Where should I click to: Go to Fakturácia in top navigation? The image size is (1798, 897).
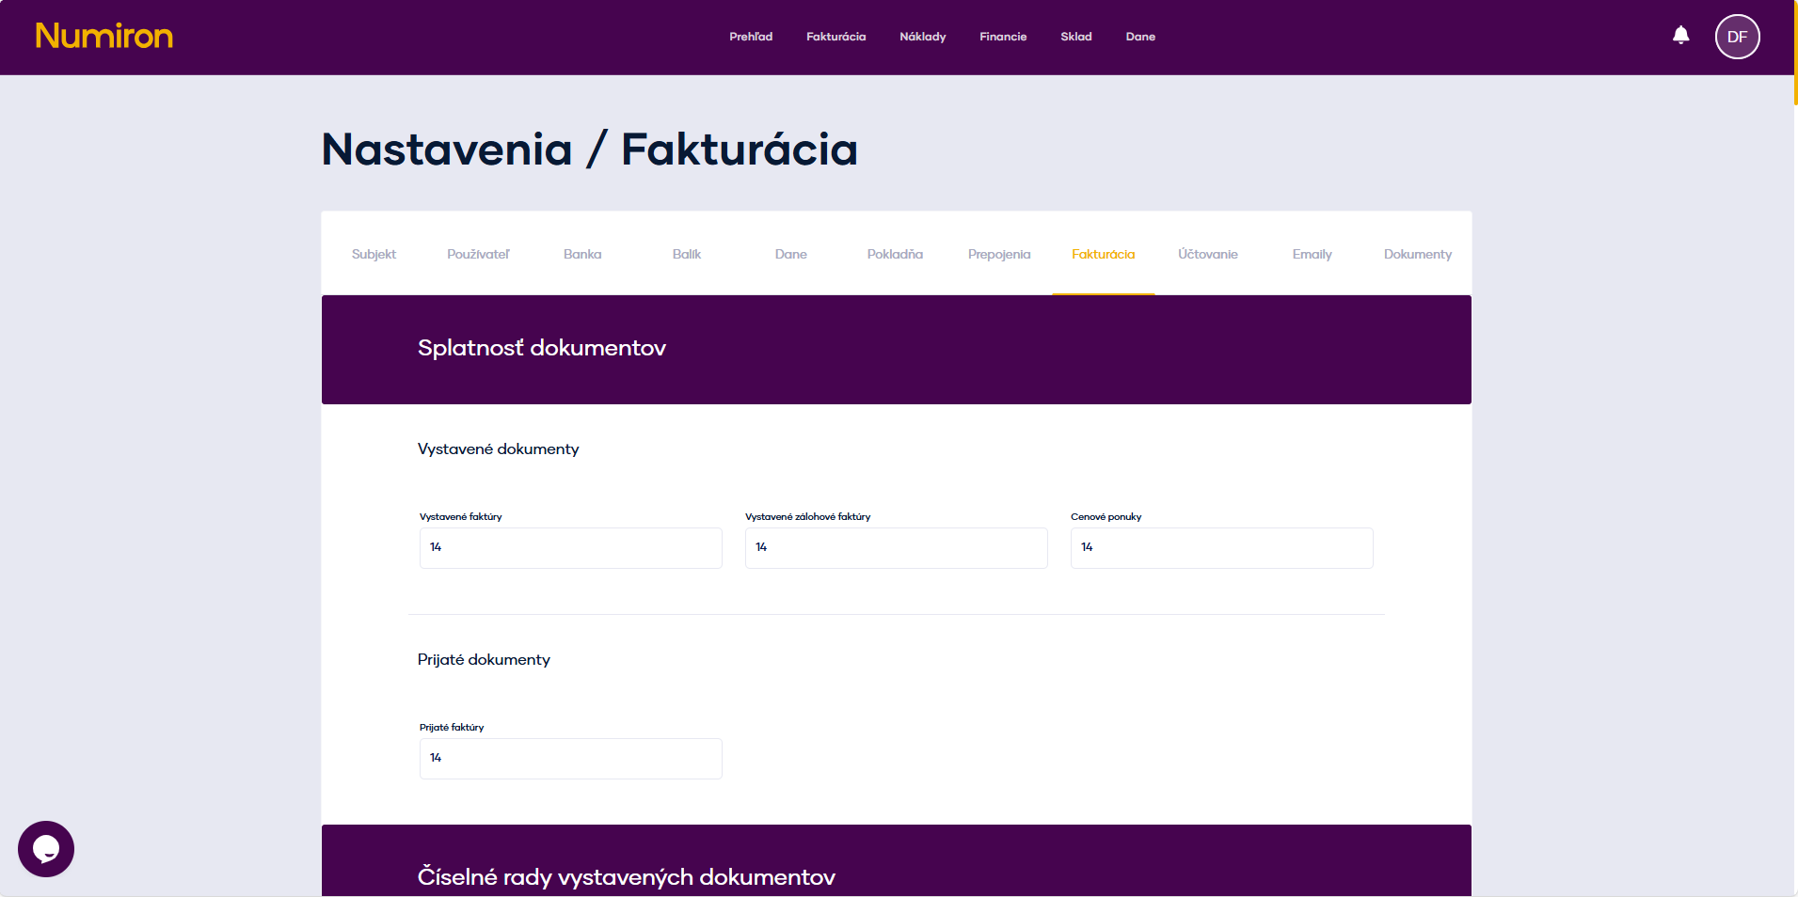[835, 37]
